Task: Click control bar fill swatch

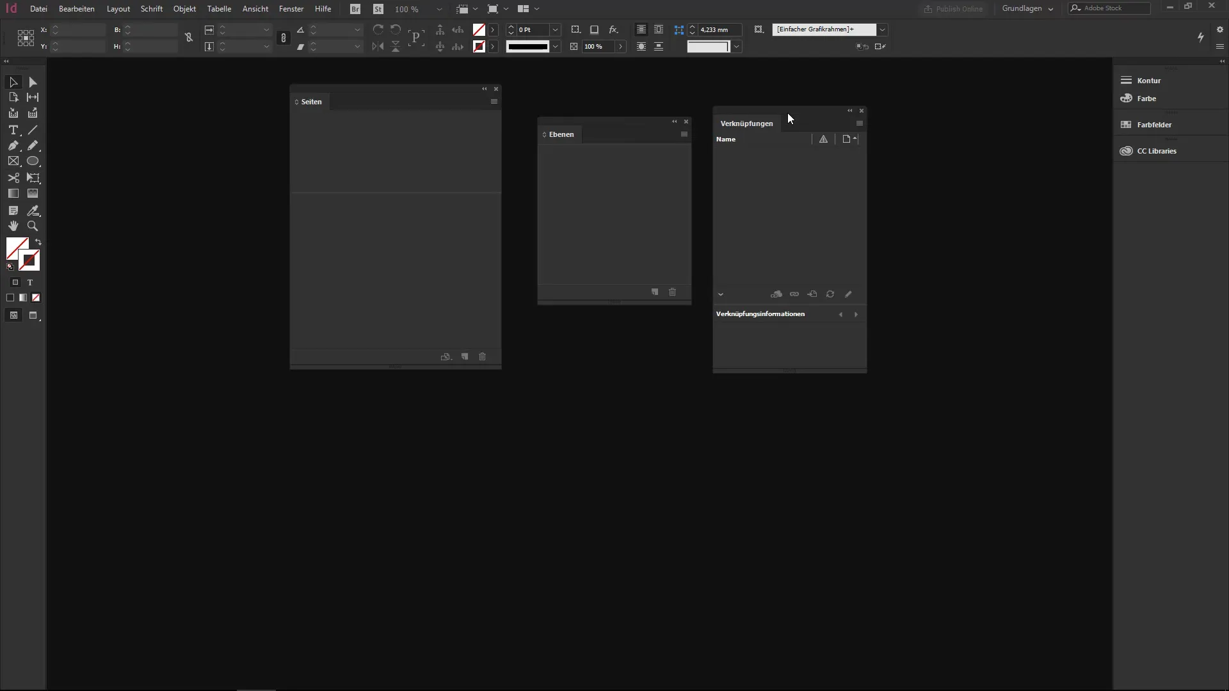Action: point(479,29)
